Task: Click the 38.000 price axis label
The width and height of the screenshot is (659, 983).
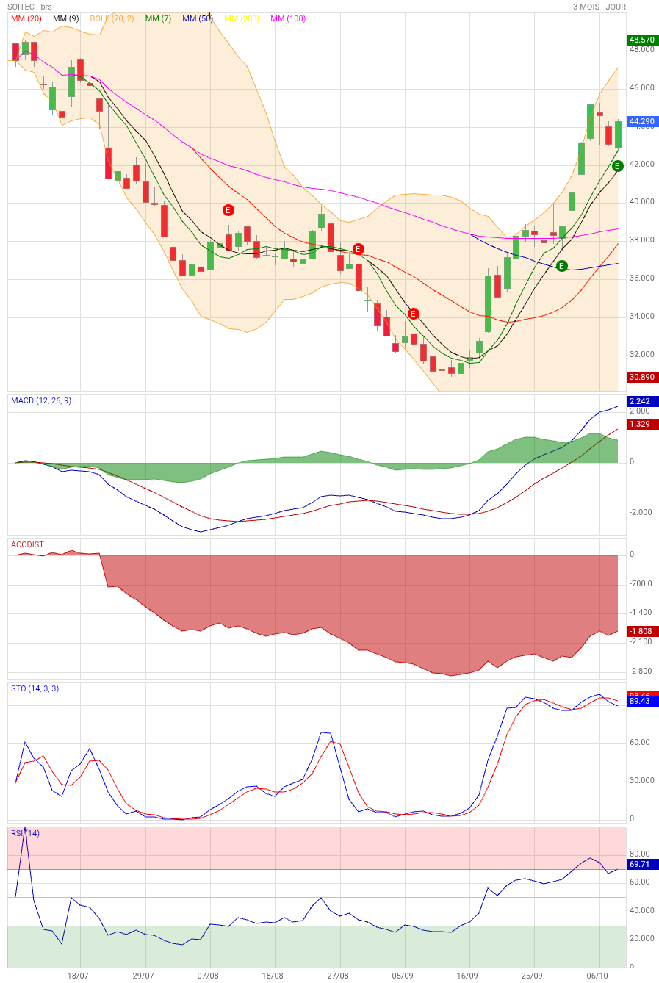Action: (x=641, y=240)
